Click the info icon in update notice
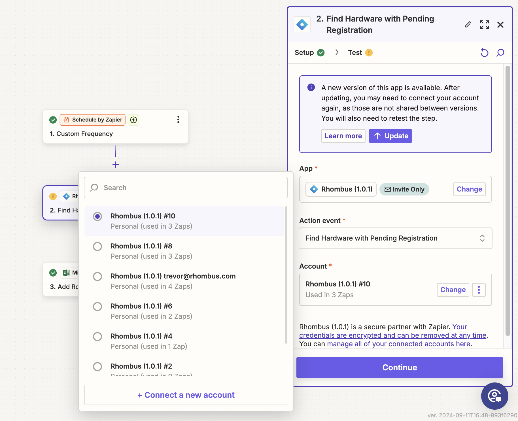Screen dimensions: 518x421 (x=311, y=87)
